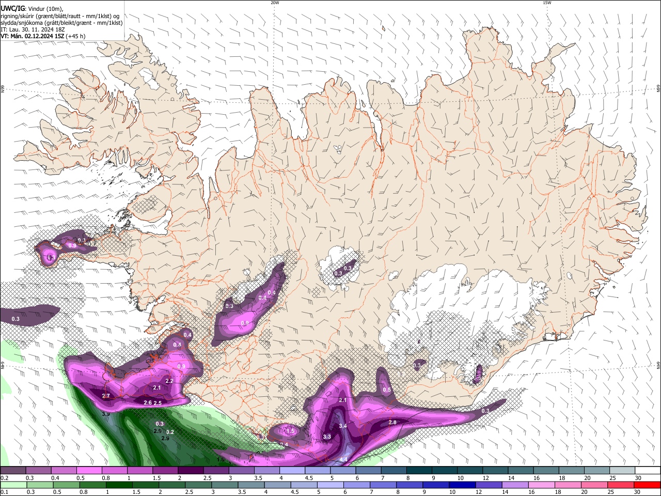Click the '15W' longitude label
The image size is (661, 496).
547,3
